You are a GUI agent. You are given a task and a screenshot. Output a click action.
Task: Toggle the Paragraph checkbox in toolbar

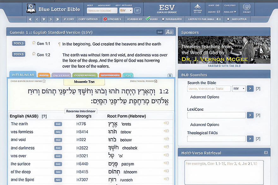point(163,19)
